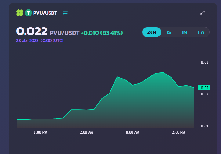Select the 24H time range tab
Image resolution: width=221 pixels, height=154 pixels.
click(151, 32)
